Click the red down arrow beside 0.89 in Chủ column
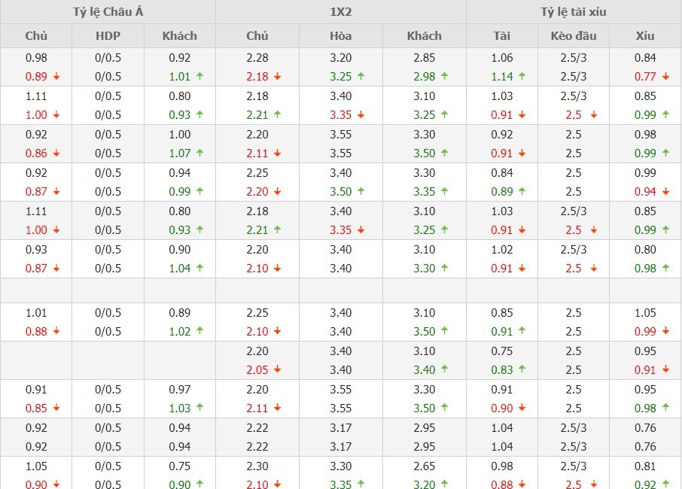 (56, 77)
